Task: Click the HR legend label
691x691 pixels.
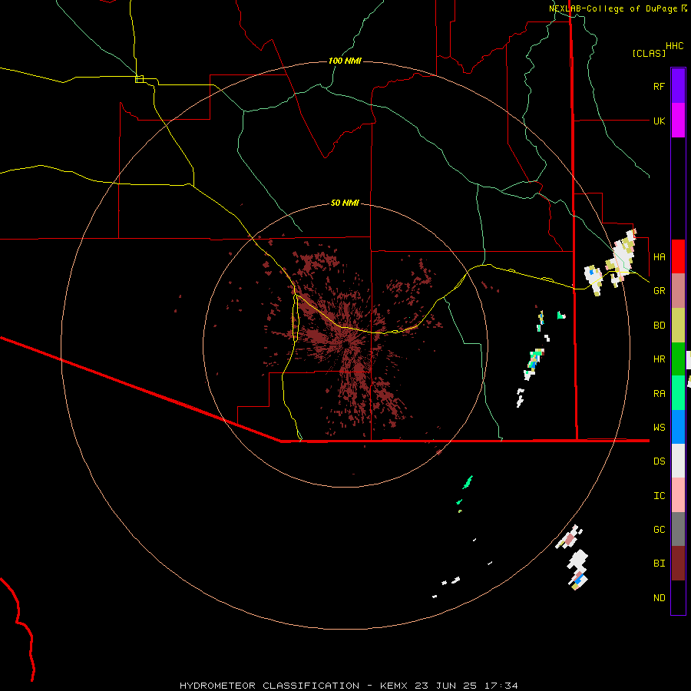Action: pos(659,359)
